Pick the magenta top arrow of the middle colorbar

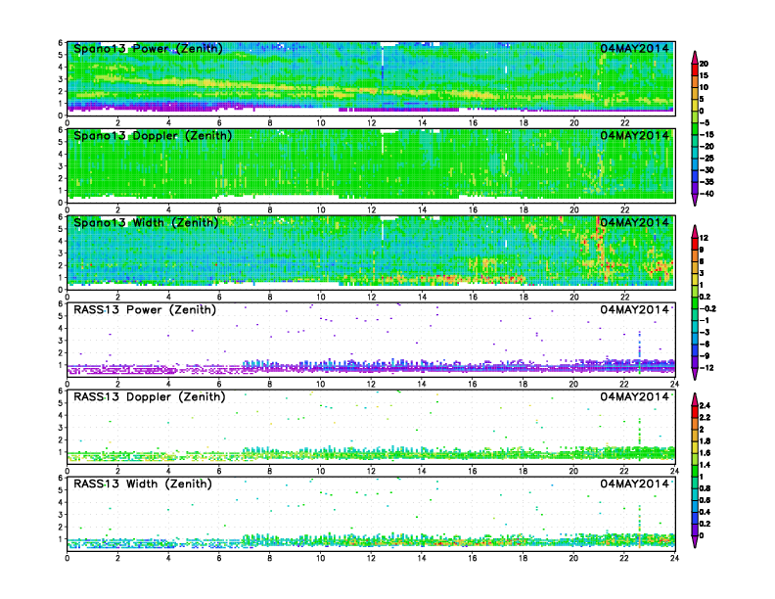(x=695, y=232)
